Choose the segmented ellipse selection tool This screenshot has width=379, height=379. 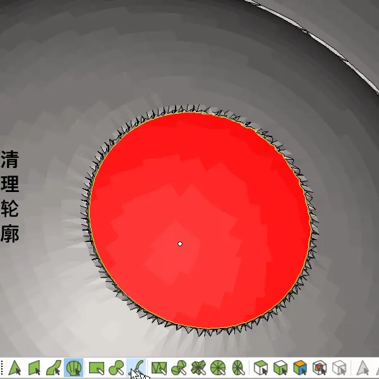[238, 368]
